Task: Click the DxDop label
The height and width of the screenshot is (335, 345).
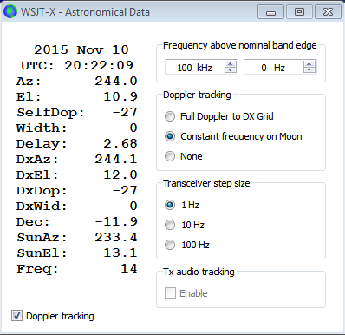Action: 42,190
